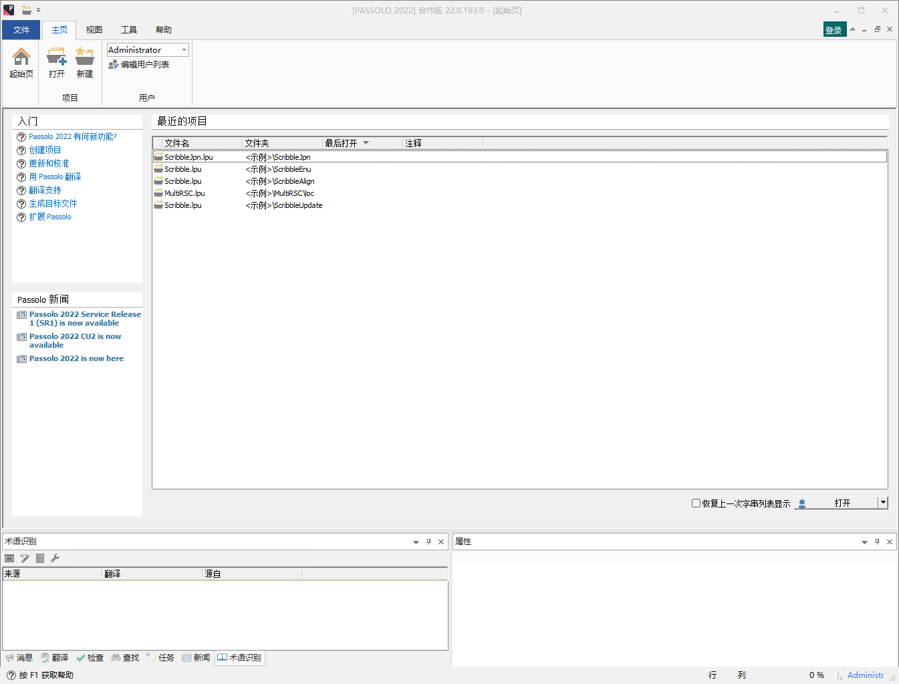Image resolution: width=899 pixels, height=684 pixels.
Task: Click the document icon in 术语识别 toolbar
Action: tap(40, 558)
